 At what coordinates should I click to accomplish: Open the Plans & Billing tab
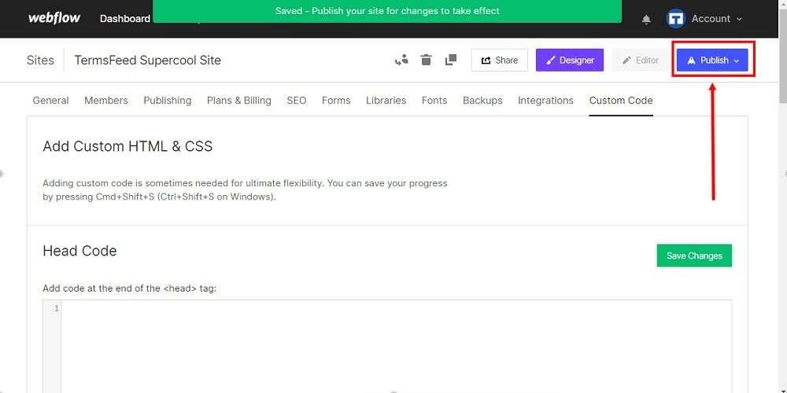(239, 101)
